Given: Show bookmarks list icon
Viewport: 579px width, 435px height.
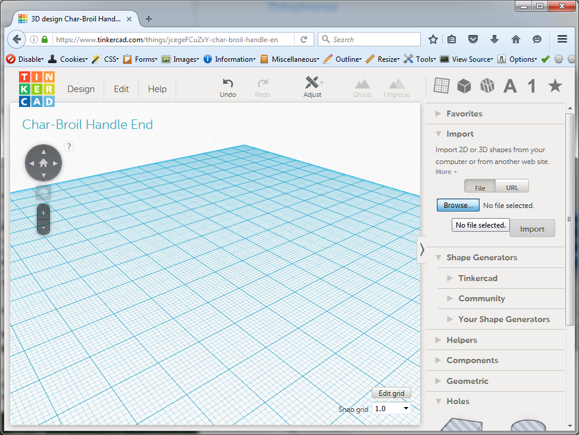Looking at the screenshot, I should [x=452, y=39].
